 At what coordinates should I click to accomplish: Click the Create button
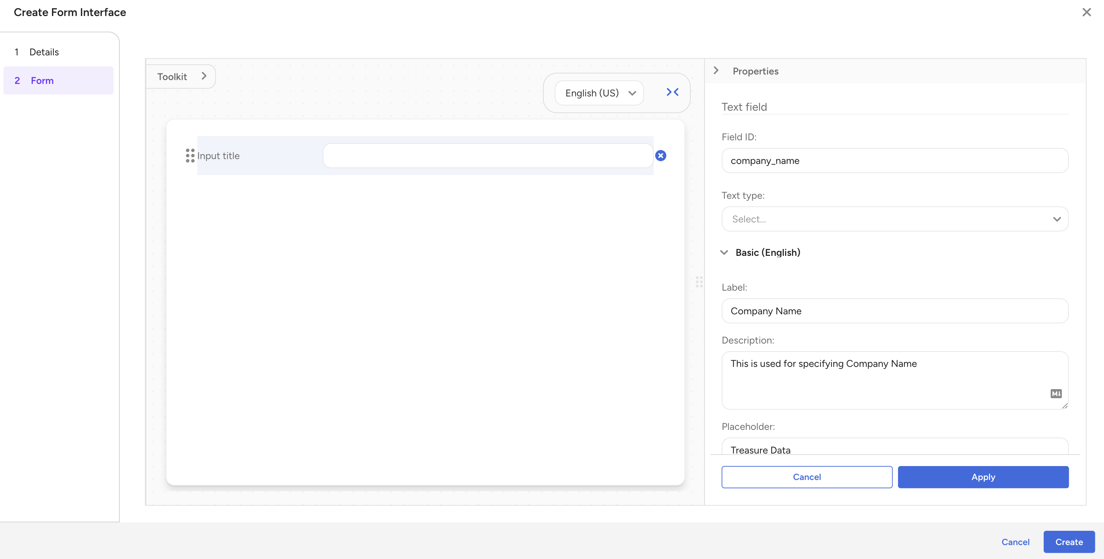[x=1068, y=542]
